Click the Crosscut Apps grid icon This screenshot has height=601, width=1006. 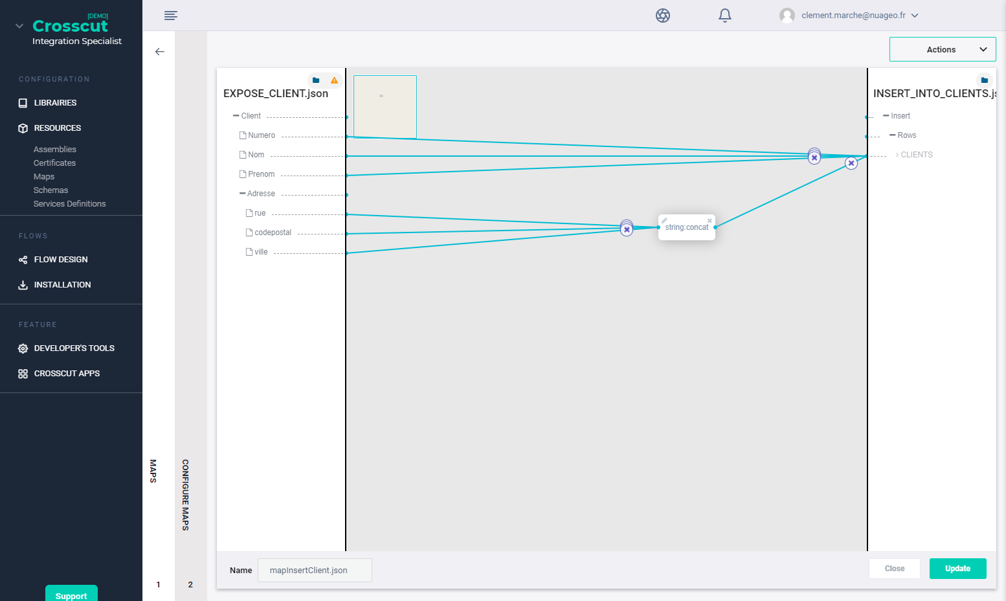coord(23,374)
